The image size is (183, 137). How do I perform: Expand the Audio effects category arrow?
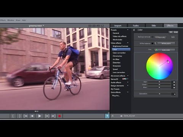[128, 82]
